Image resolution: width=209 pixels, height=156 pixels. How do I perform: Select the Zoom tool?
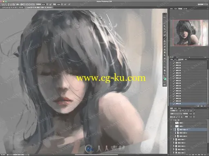pos(165,73)
